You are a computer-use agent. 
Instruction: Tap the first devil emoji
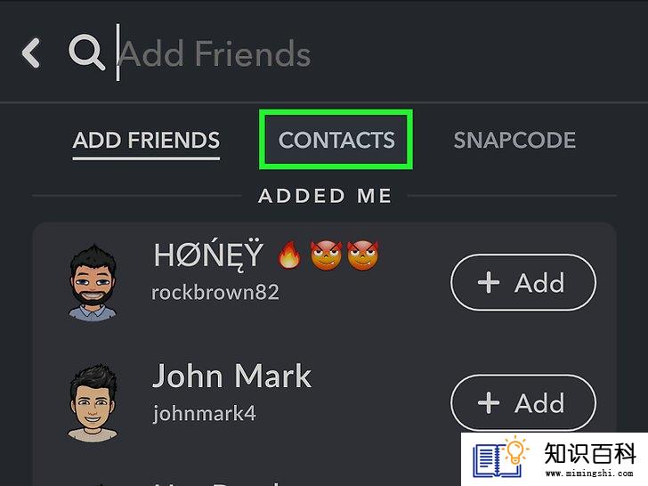[326, 255]
